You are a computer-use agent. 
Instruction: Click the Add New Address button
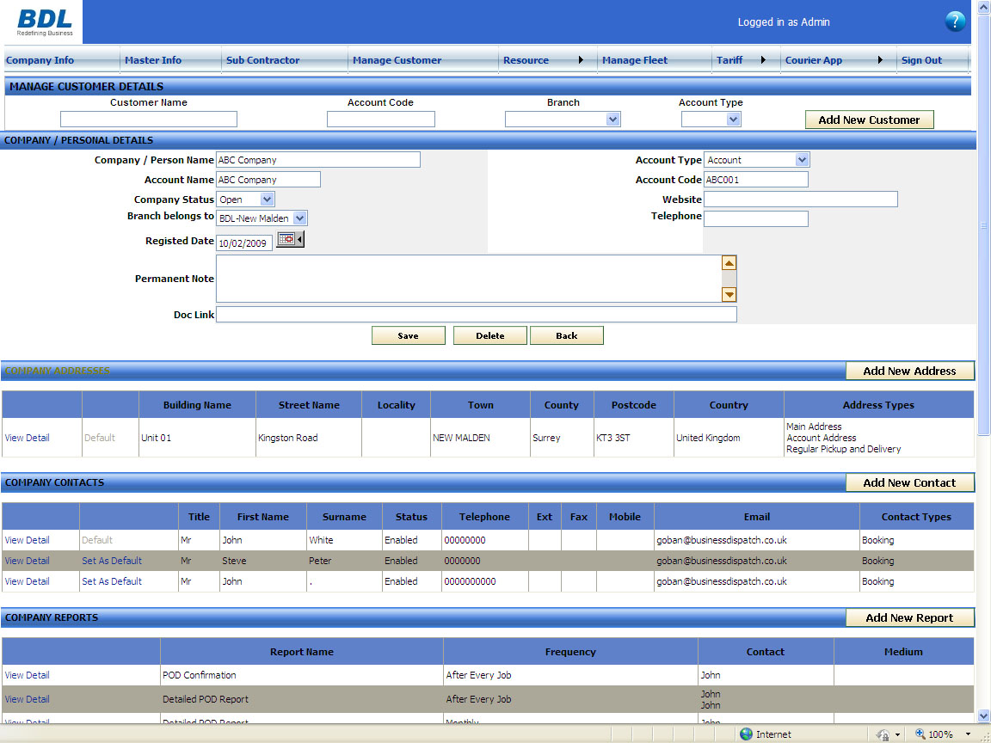tap(909, 371)
